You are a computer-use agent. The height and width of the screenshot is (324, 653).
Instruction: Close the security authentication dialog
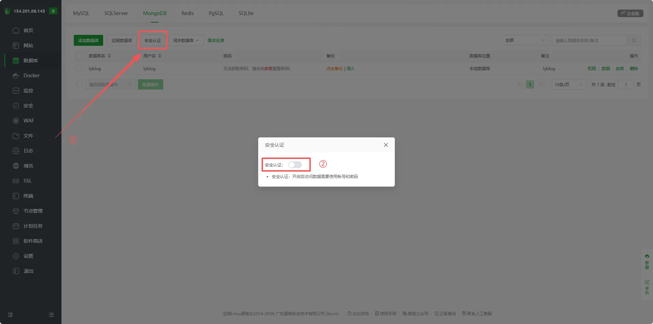click(386, 145)
